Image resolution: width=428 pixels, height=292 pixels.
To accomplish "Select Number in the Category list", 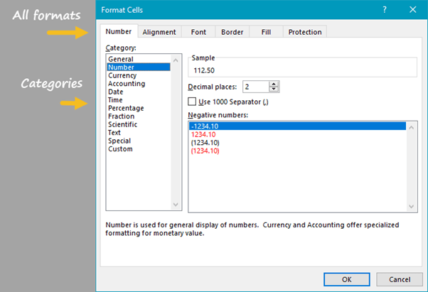I will (139, 67).
